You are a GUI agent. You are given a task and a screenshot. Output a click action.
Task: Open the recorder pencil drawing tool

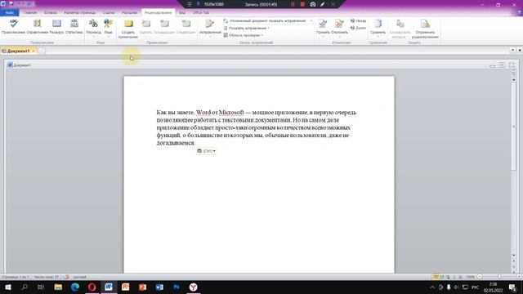tap(323, 4)
